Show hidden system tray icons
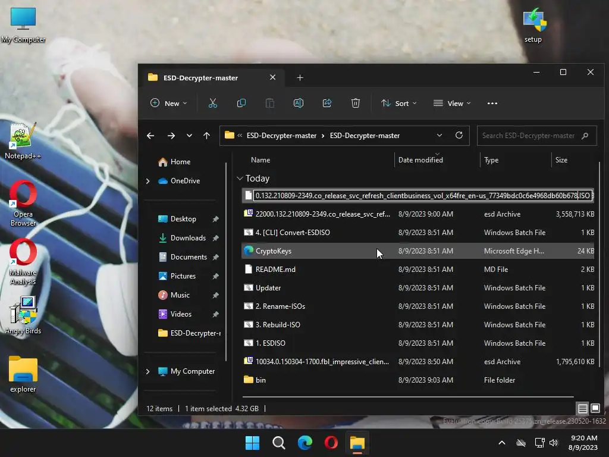Image resolution: width=609 pixels, height=457 pixels. point(502,443)
